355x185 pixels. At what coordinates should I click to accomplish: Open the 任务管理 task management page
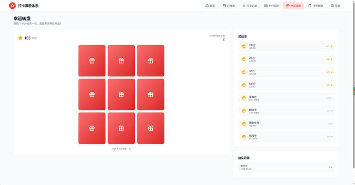tap(315, 6)
